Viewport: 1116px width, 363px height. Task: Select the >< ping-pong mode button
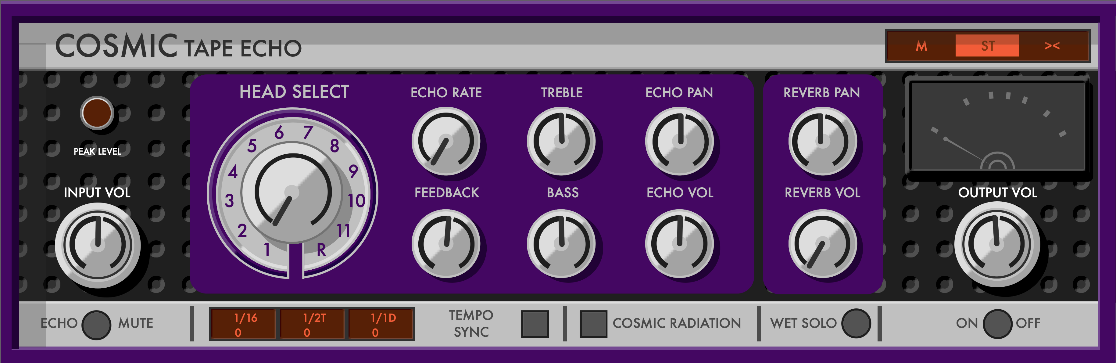pyautogui.click(x=1052, y=45)
